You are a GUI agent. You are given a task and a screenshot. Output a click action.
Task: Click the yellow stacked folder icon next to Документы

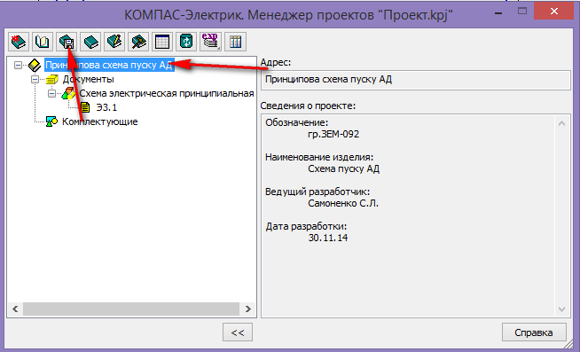click(52, 79)
